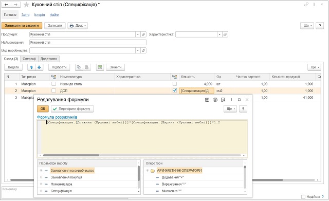
Task: Click the formula column icon before Кількість
Action: click(x=174, y=77)
